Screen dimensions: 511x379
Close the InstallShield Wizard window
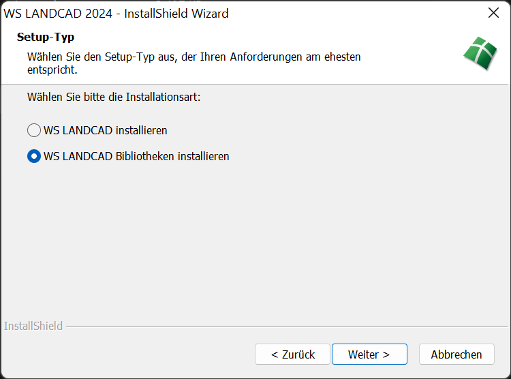click(494, 13)
